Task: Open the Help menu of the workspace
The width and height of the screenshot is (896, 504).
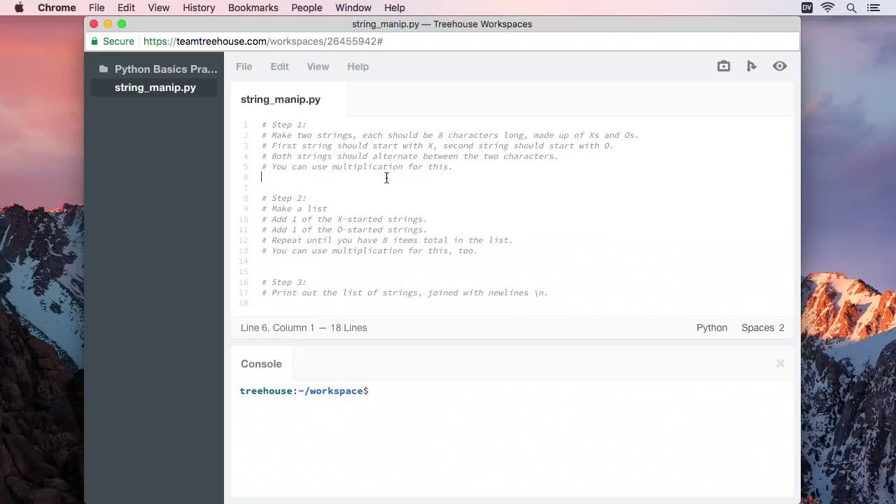Action: tap(358, 66)
